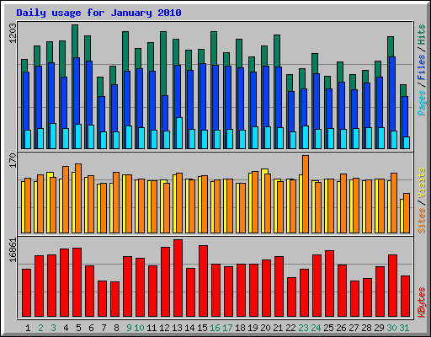The image size is (431, 337).
Task: Pick day label 11
Action: pyautogui.click(x=152, y=328)
